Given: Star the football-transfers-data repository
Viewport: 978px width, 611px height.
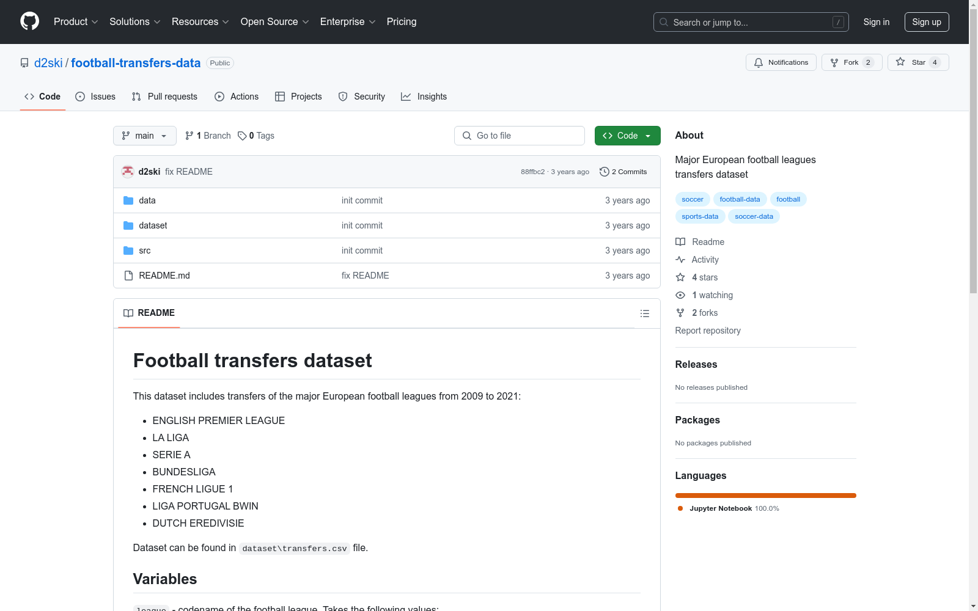Looking at the screenshot, I should [918, 62].
